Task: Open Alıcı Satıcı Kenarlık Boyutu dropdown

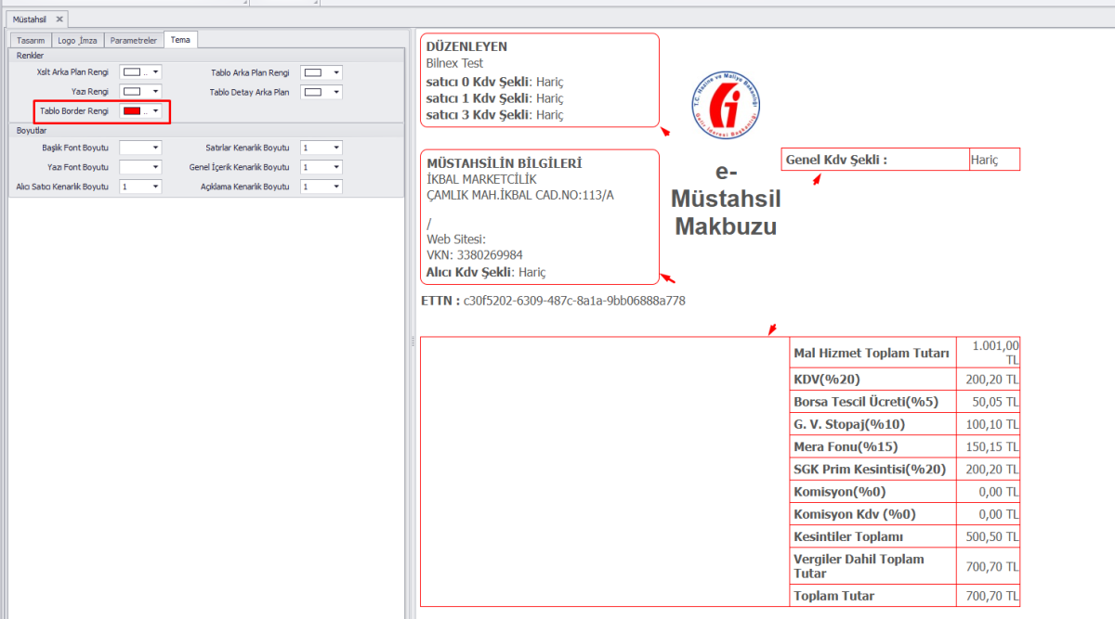Action: pyautogui.click(x=155, y=187)
